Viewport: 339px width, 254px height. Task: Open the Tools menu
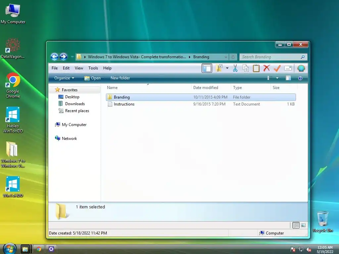pyautogui.click(x=93, y=68)
